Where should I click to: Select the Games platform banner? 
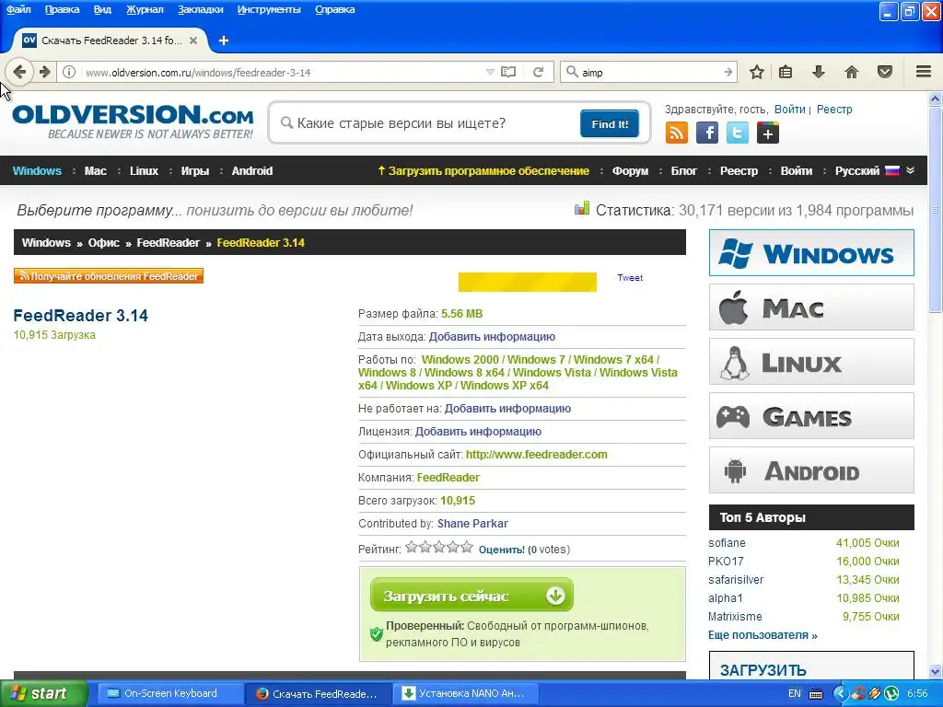tap(811, 415)
